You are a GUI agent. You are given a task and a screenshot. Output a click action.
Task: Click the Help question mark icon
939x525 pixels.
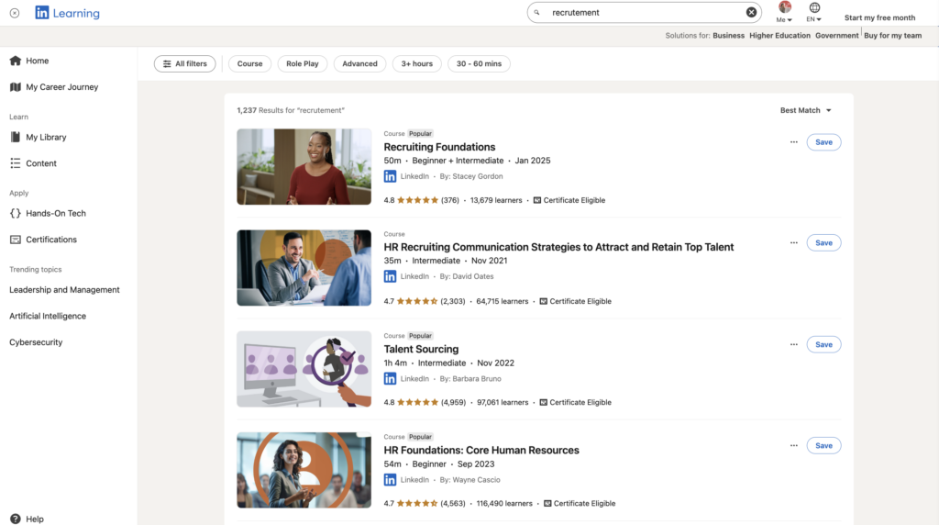coord(15,519)
